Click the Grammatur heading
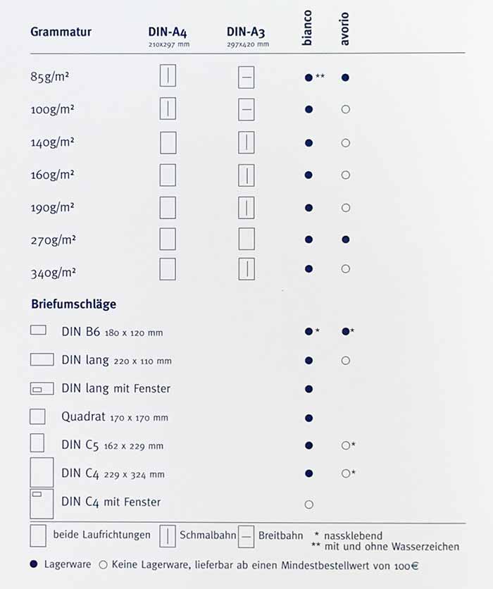 pyautogui.click(x=61, y=32)
